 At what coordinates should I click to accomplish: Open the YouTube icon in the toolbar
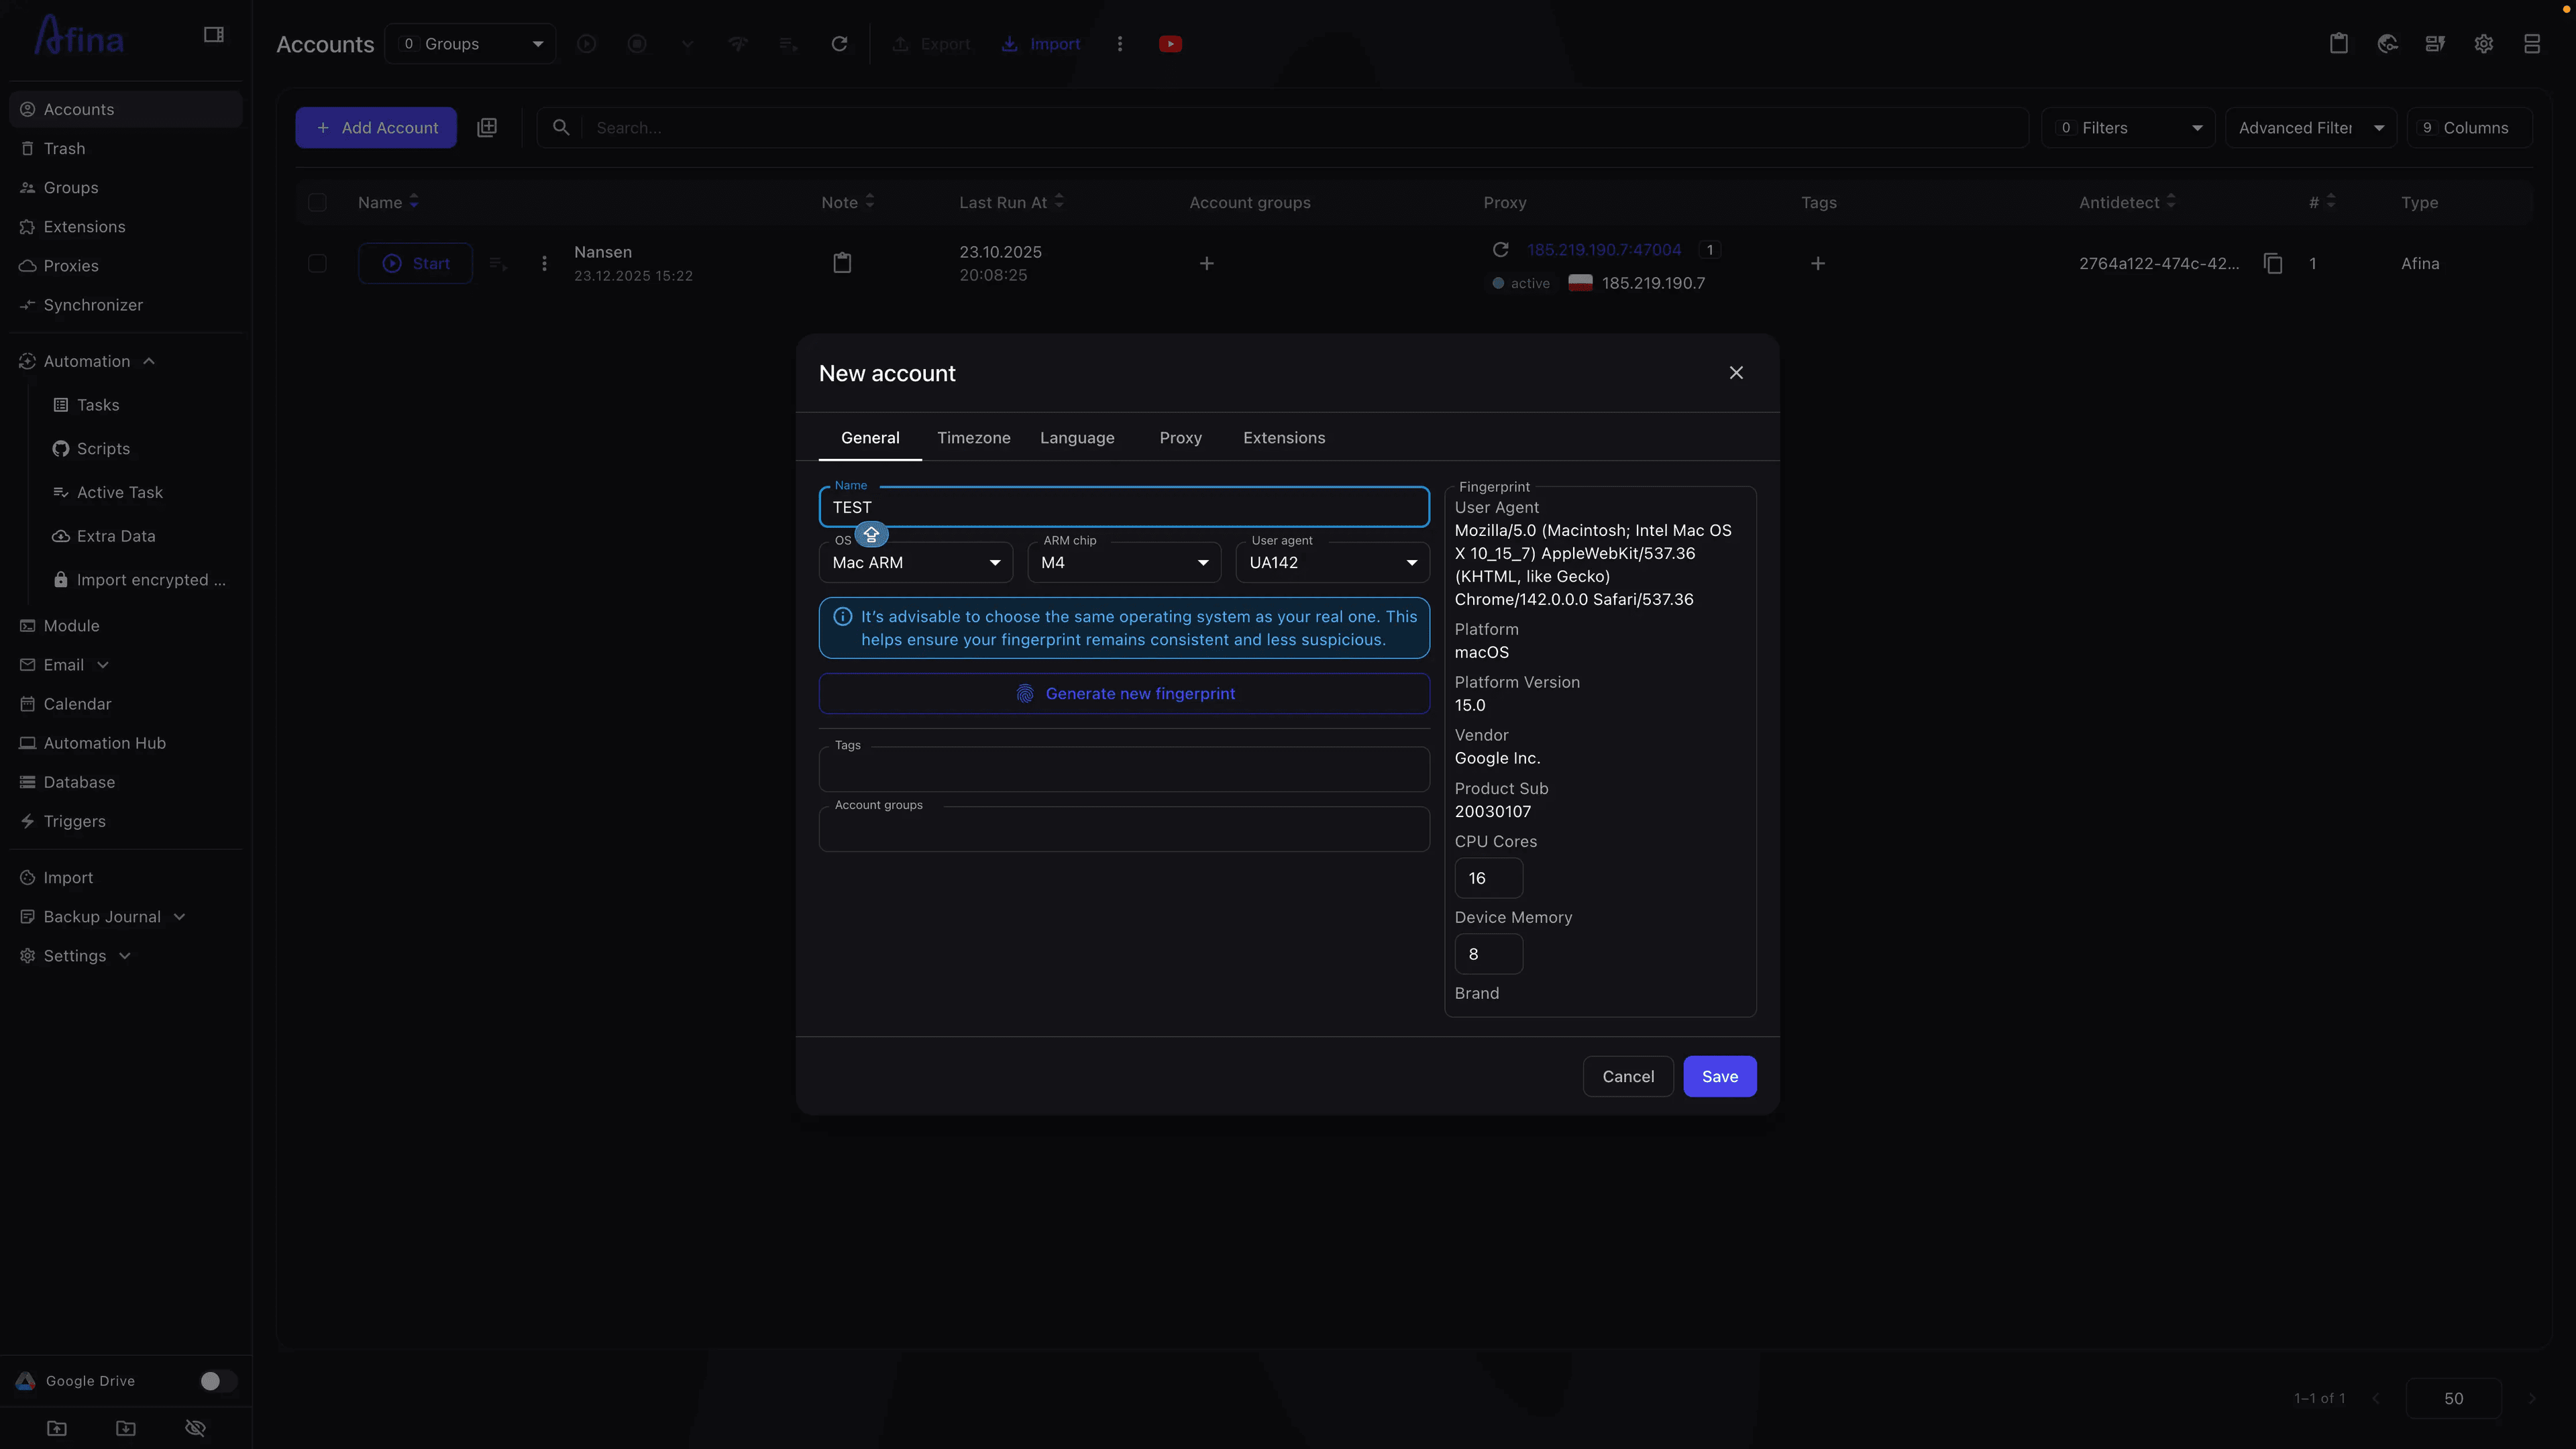point(1169,43)
